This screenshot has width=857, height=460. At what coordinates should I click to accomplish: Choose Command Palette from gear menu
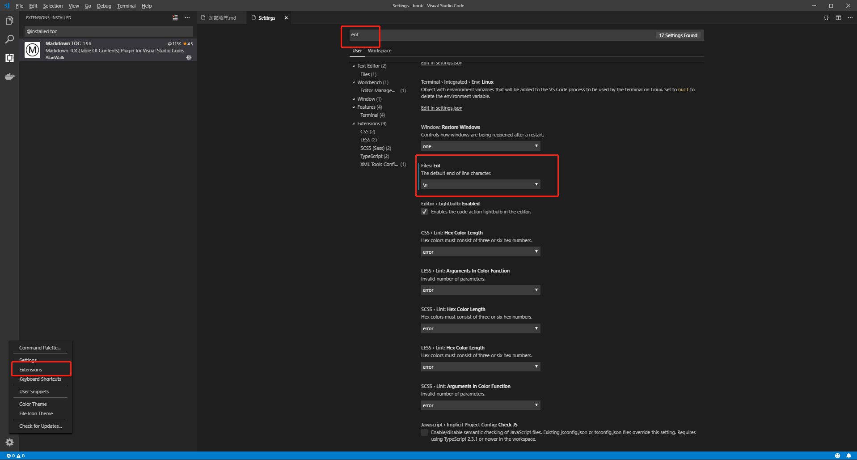click(x=40, y=348)
